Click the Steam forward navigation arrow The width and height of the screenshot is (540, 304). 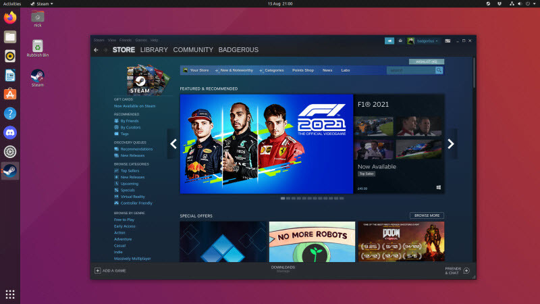pyautogui.click(x=105, y=50)
